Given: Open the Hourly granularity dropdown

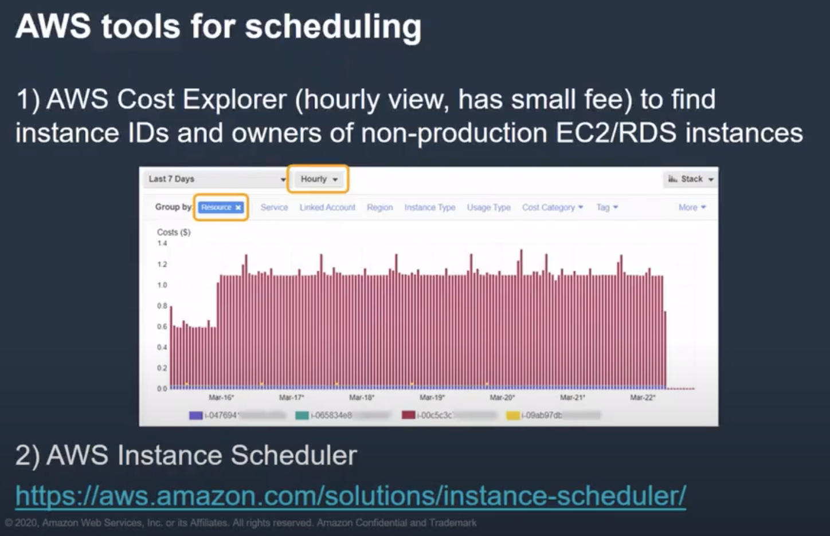Looking at the screenshot, I should click(x=318, y=179).
